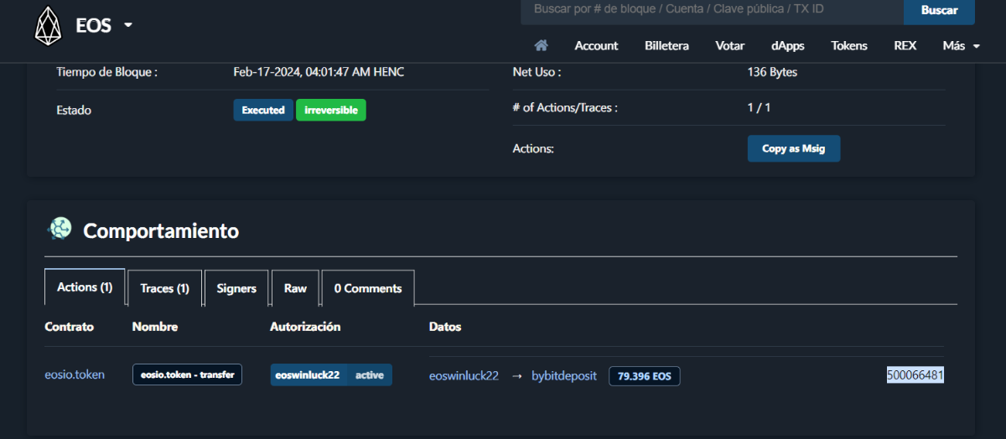1006x439 pixels.
Task: Show the 0 Comments tab
Action: pyautogui.click(x=367, y=288)
